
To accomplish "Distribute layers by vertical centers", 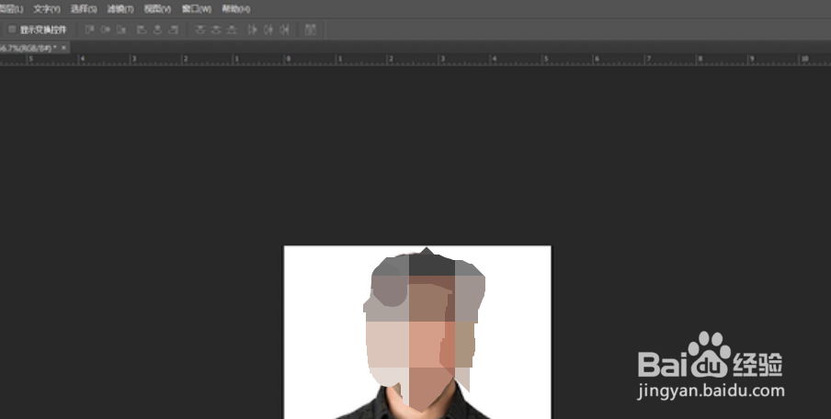I will click(216, 29).
